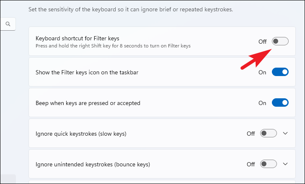Turn on Ignore quick keystrokes toggle
The width and height of the screenshot is (305, 184).
coord(269,134)
